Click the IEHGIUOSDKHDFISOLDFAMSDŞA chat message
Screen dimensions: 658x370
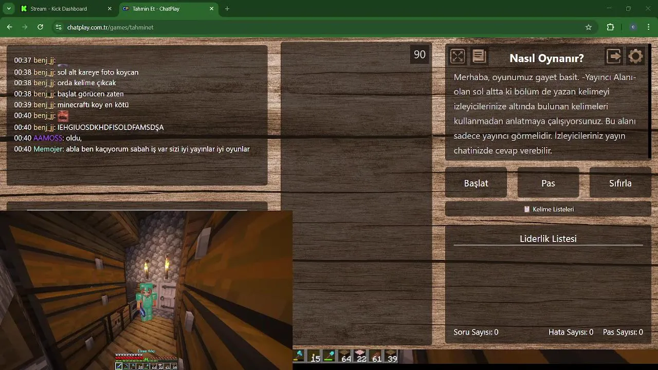111,127
